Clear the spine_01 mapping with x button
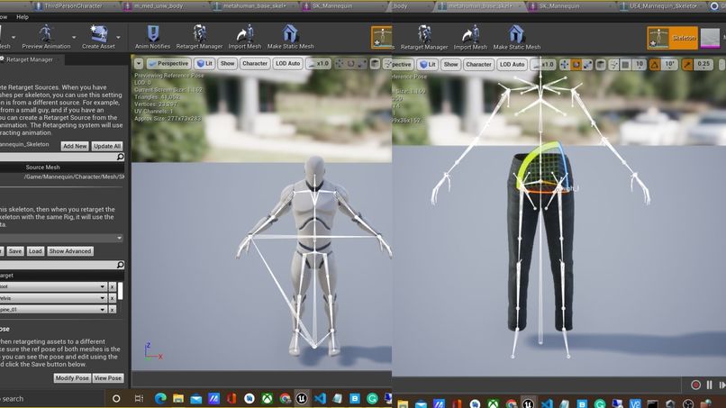Image resolution: width=726 pixels, height=408 pixels. pos(112,309)
